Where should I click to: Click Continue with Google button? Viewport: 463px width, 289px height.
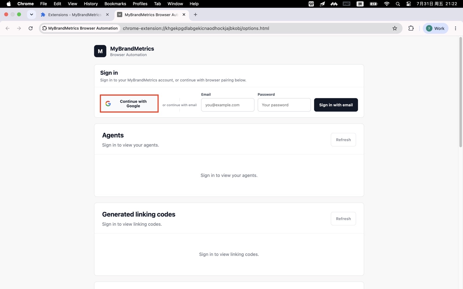[129, 103]
